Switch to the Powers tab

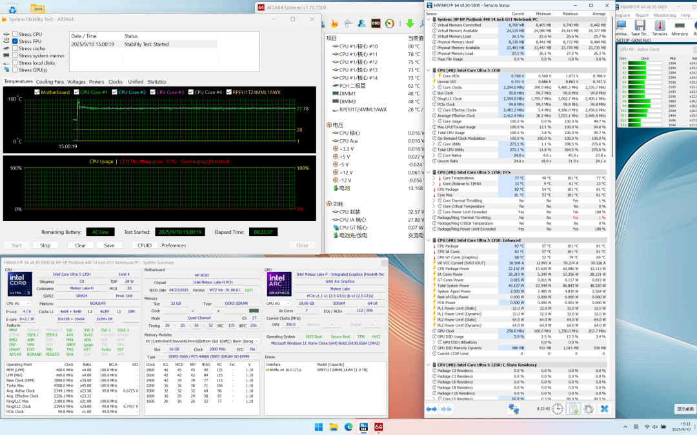(96, 82)
